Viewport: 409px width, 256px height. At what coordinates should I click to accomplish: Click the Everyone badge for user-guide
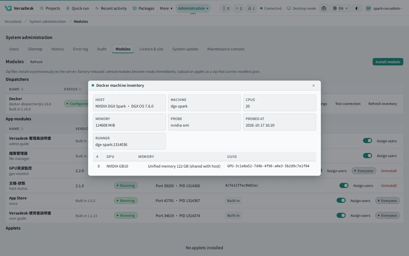click(387, 215)
